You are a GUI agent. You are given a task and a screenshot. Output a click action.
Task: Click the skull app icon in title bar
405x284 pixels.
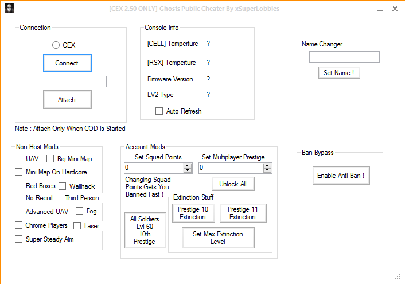9,8
